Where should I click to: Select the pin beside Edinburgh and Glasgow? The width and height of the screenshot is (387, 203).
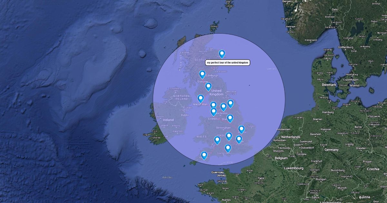tap(202, 74)
